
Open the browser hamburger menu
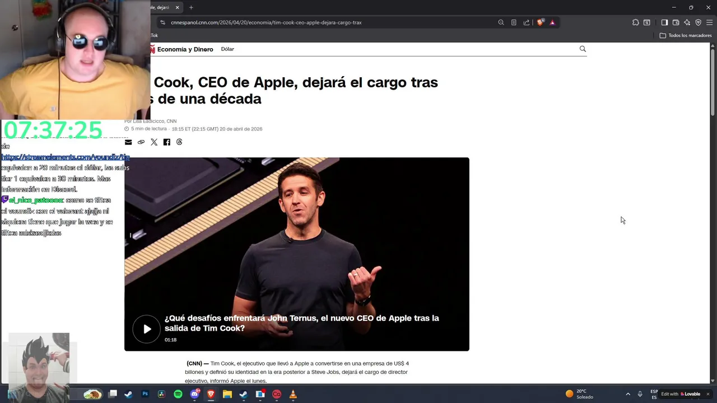click(x=709, y=22)
